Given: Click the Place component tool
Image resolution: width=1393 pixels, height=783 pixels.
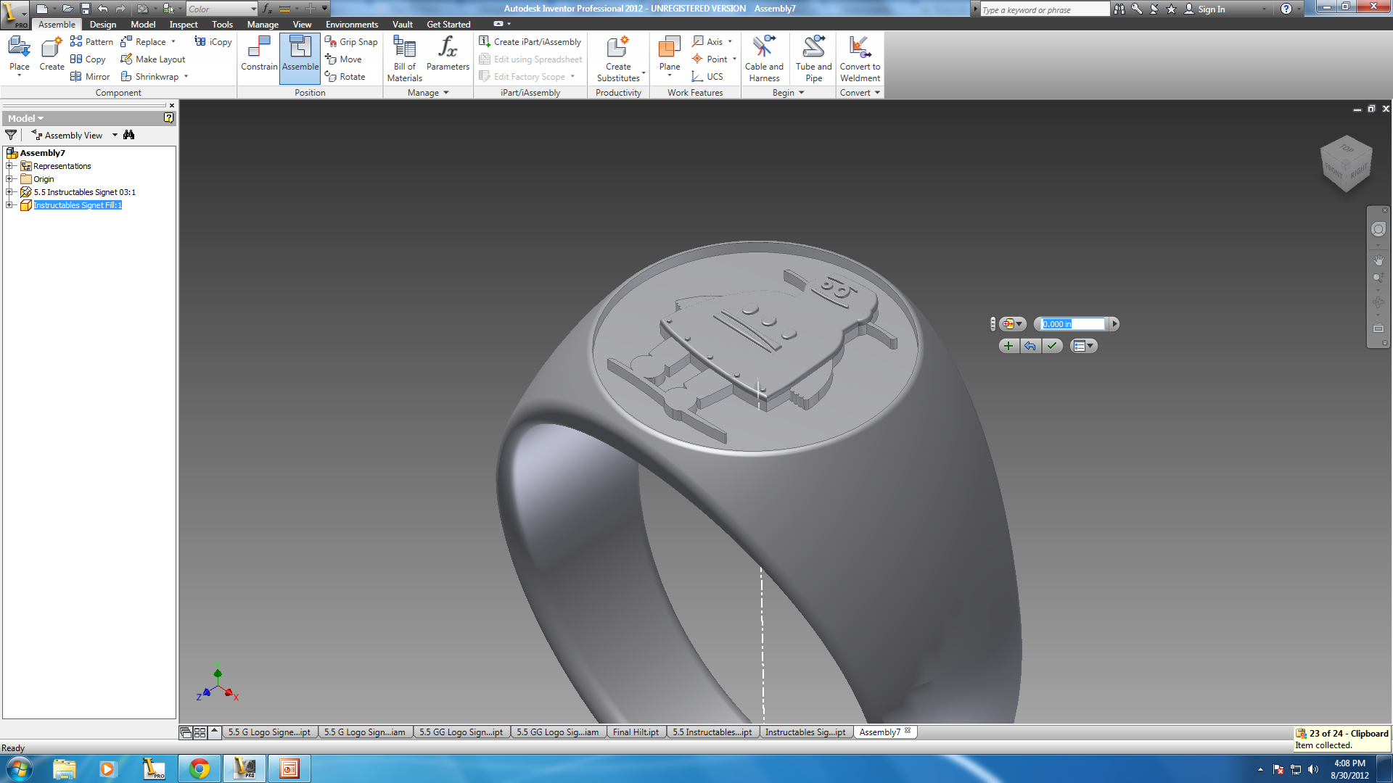Looking at the screenshot, I should 19,55.
